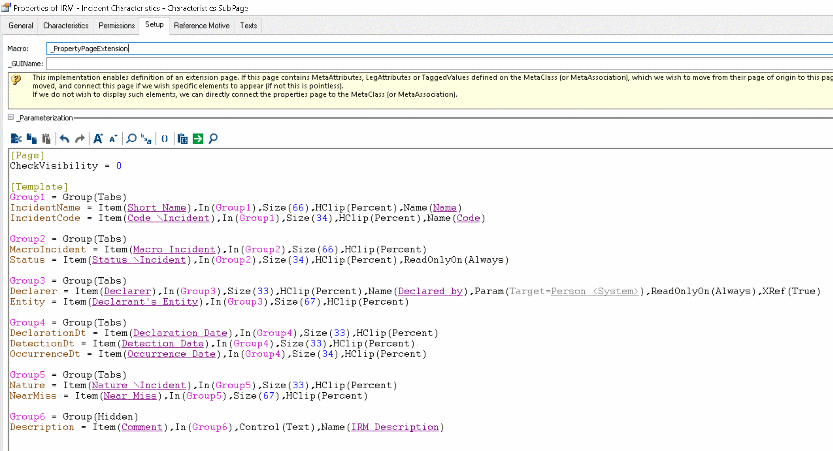Click the Macro input field

[440, 48]
